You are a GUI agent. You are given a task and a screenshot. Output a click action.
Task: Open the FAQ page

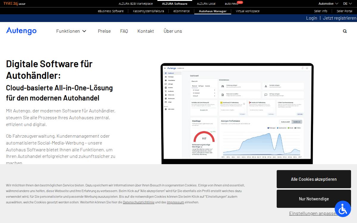pyautogui.click(x=124, y=31)
